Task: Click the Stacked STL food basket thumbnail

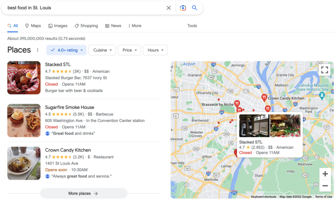Action: coord(24,78)
